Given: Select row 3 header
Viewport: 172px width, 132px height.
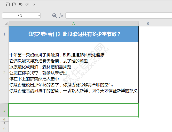Looking at the screenshot, I should 4,110.
